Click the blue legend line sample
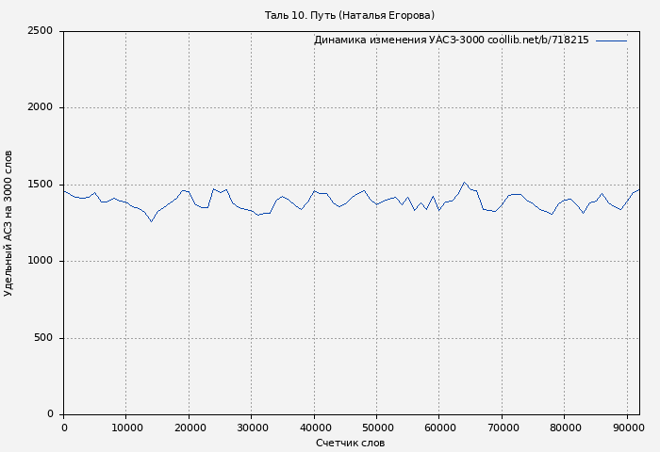 pos(611,40)
